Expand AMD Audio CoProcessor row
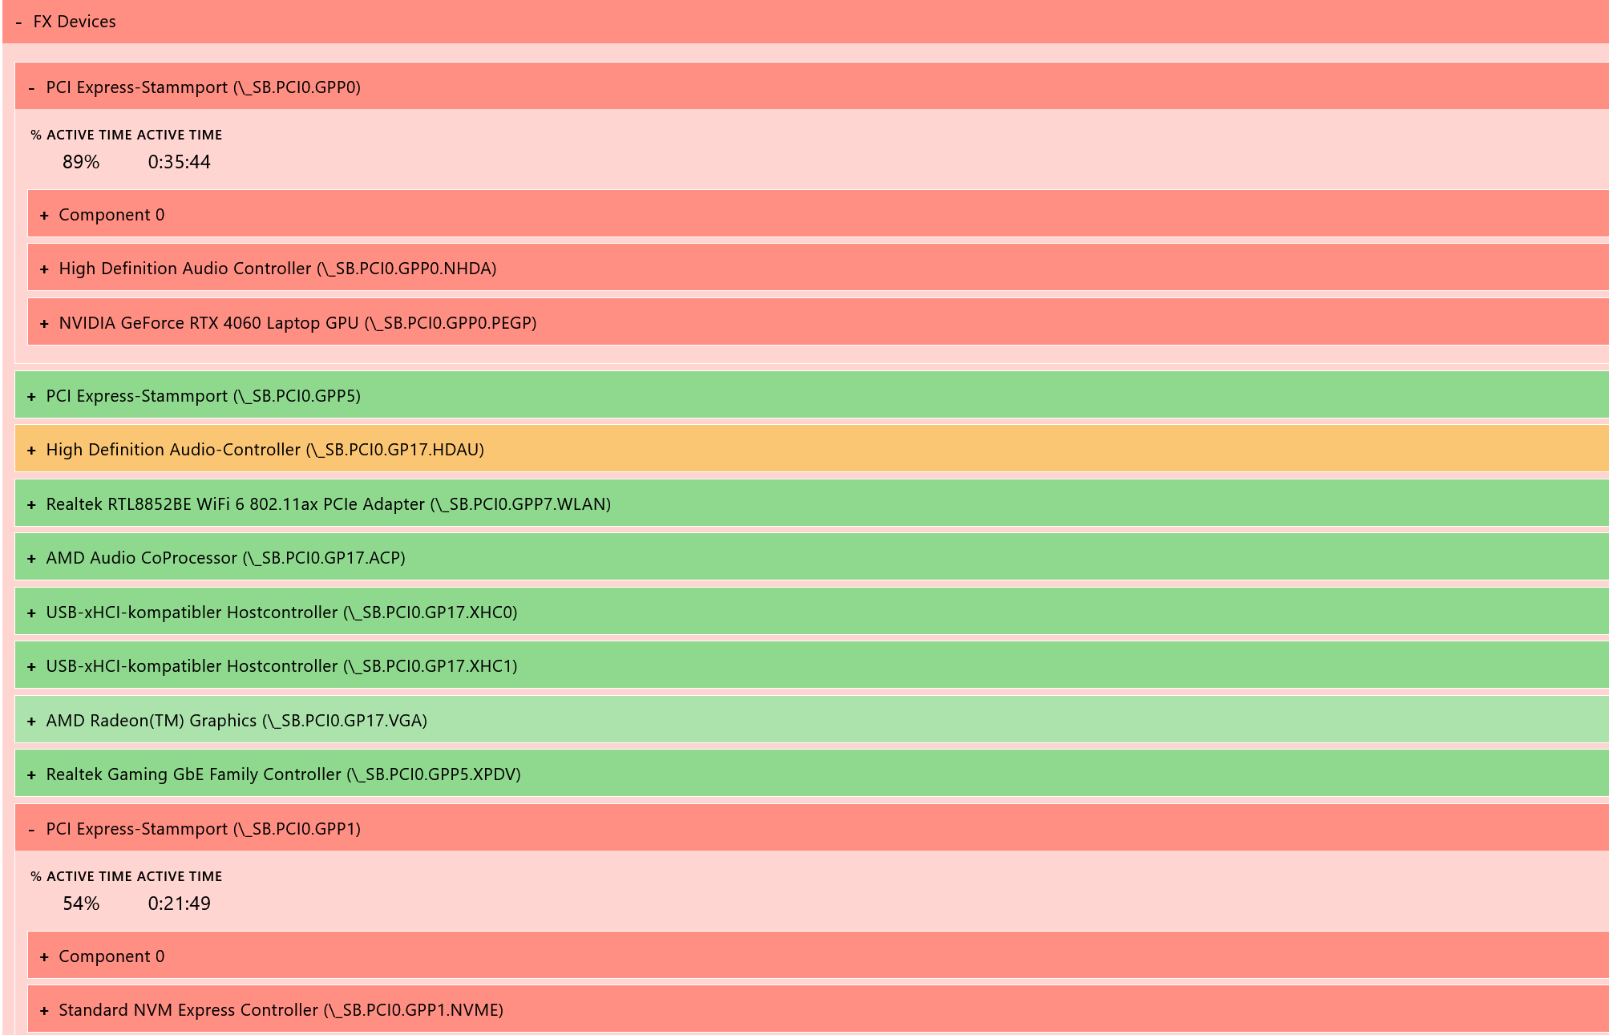1609x1035 pixels. 31,558
